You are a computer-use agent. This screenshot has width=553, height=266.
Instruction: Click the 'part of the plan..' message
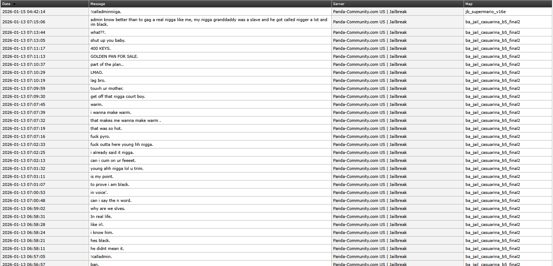pos(107,64)
